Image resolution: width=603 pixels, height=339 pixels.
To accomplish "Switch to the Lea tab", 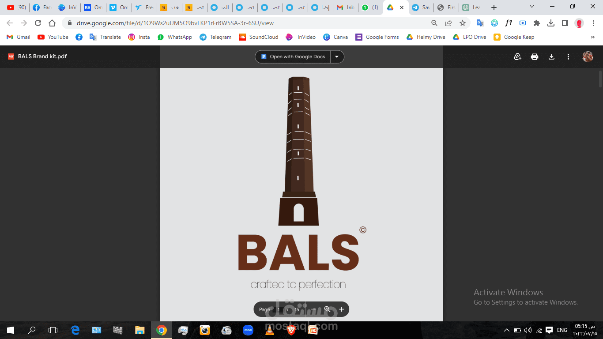I will 471,8.
